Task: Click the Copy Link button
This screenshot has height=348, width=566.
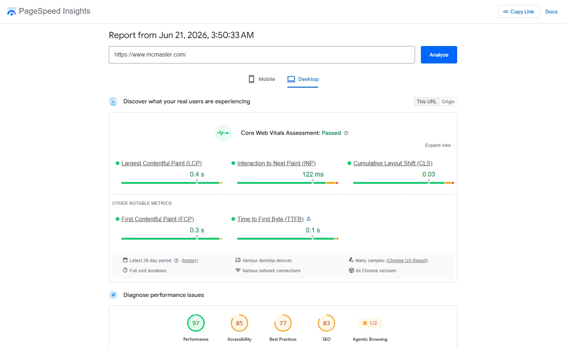Action: point(519,12)
